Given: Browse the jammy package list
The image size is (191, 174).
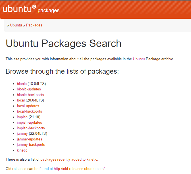Looking at the screenshot, I should (x=22, y=134).
